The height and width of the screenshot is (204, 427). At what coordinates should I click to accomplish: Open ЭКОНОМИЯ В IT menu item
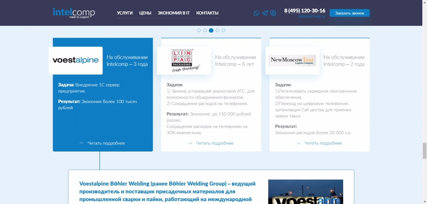[x=174, y=13]
